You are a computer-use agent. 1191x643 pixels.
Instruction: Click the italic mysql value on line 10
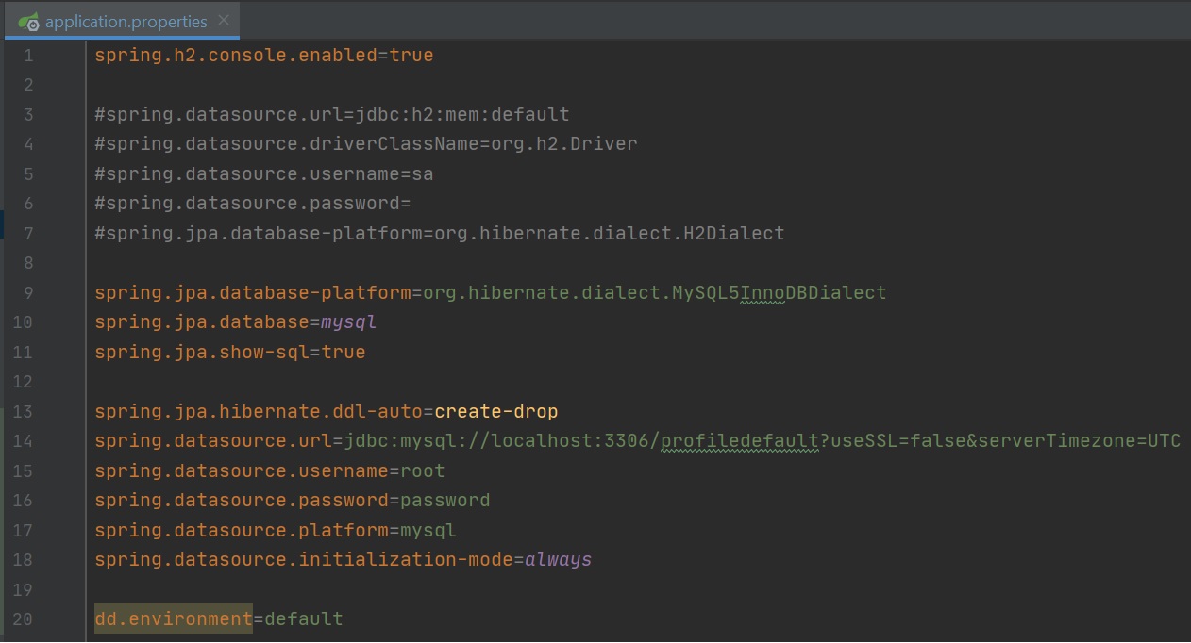tap(348, 322)
